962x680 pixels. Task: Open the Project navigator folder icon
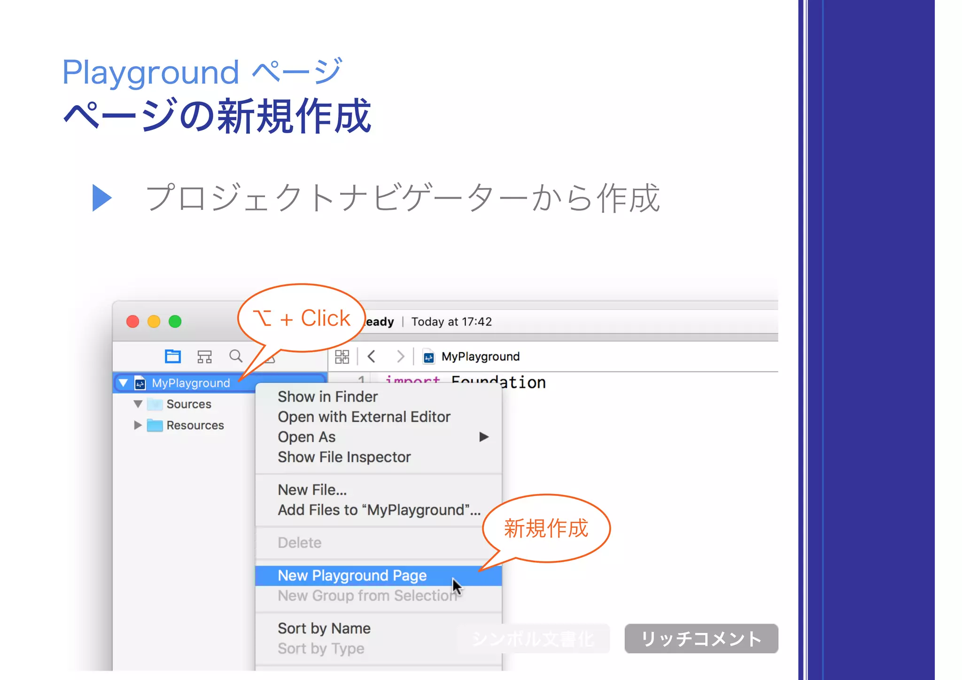172,356
